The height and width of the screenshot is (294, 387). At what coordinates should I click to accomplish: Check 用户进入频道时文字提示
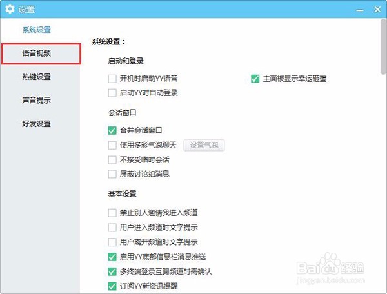112,227
